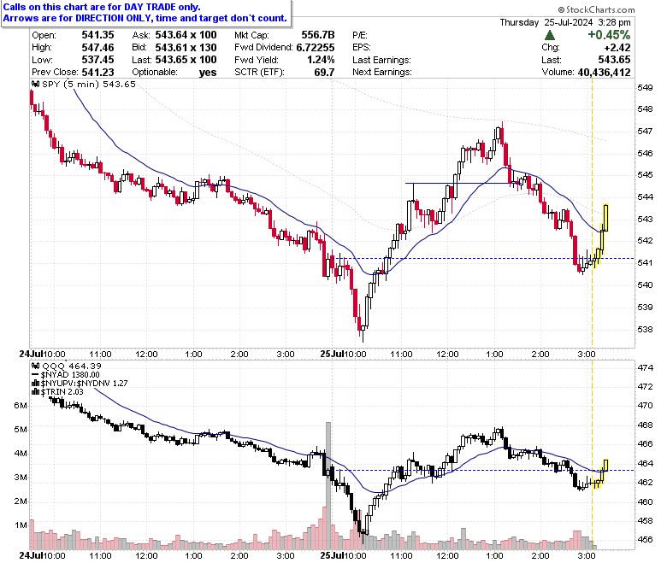Click the Mkt Cap value 556.7B
667x563 pixels.
point(318,35)
